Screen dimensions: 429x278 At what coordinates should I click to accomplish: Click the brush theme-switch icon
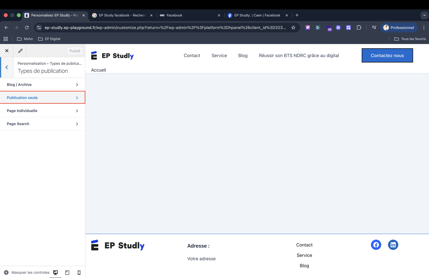tap(20, 51)
